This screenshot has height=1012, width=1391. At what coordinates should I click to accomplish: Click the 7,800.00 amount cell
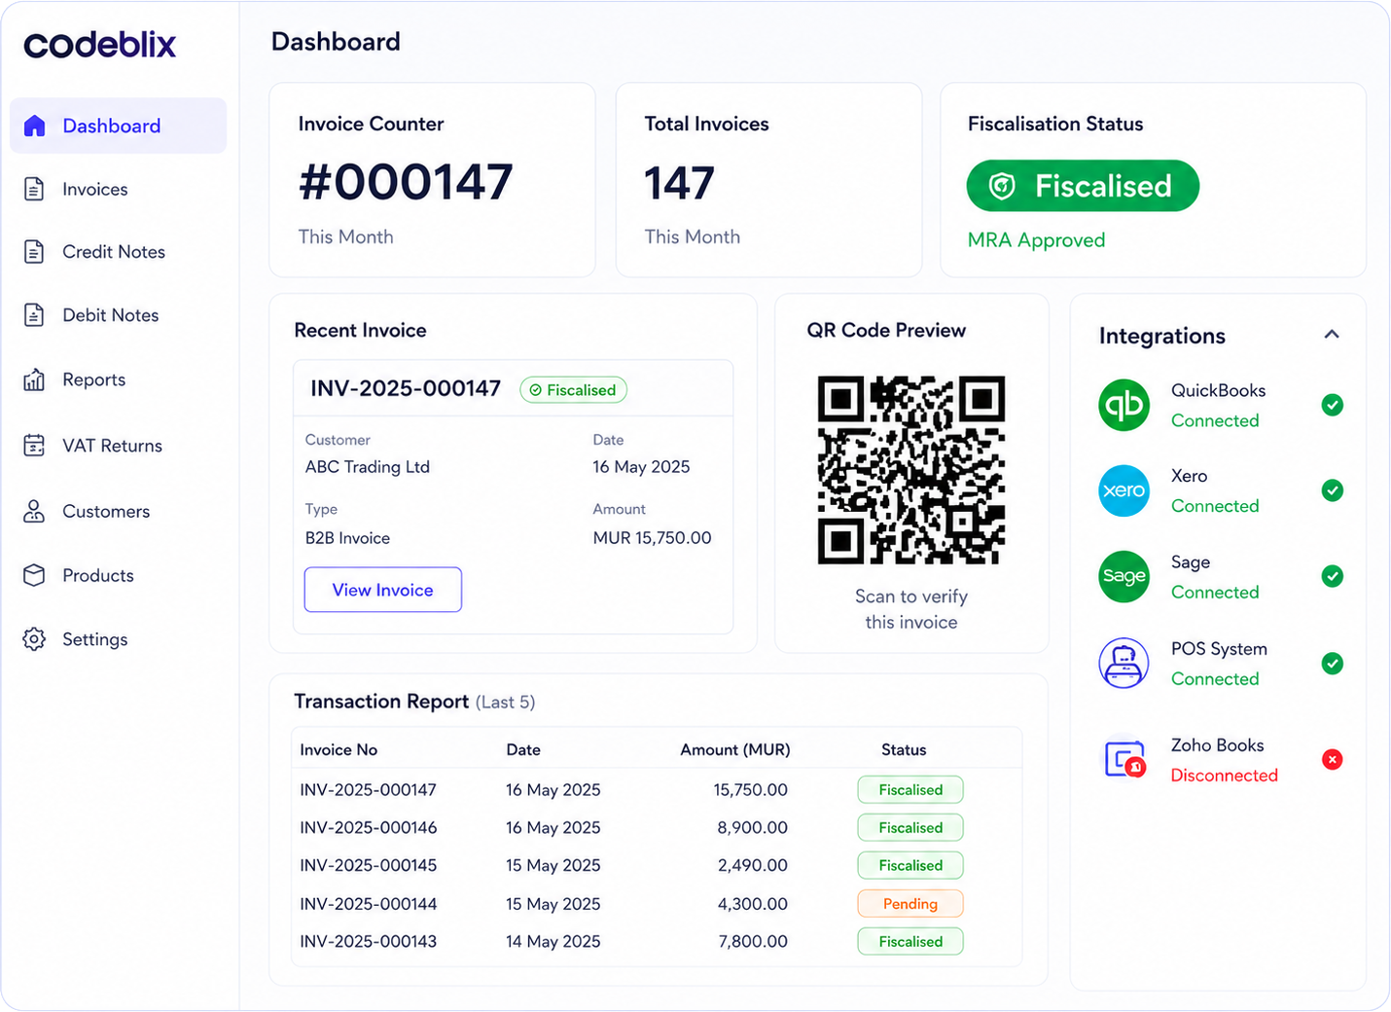point(752,942)
